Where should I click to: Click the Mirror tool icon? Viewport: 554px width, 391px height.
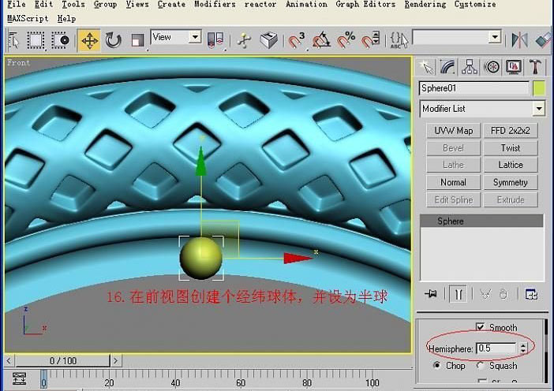click(x=519, y=40)
